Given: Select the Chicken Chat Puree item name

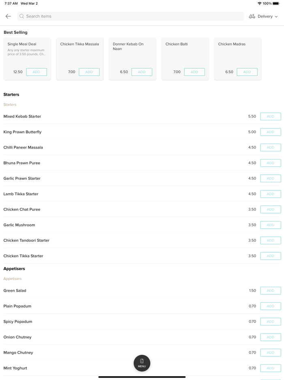Looking at the screenshot, I should point(22,210).
